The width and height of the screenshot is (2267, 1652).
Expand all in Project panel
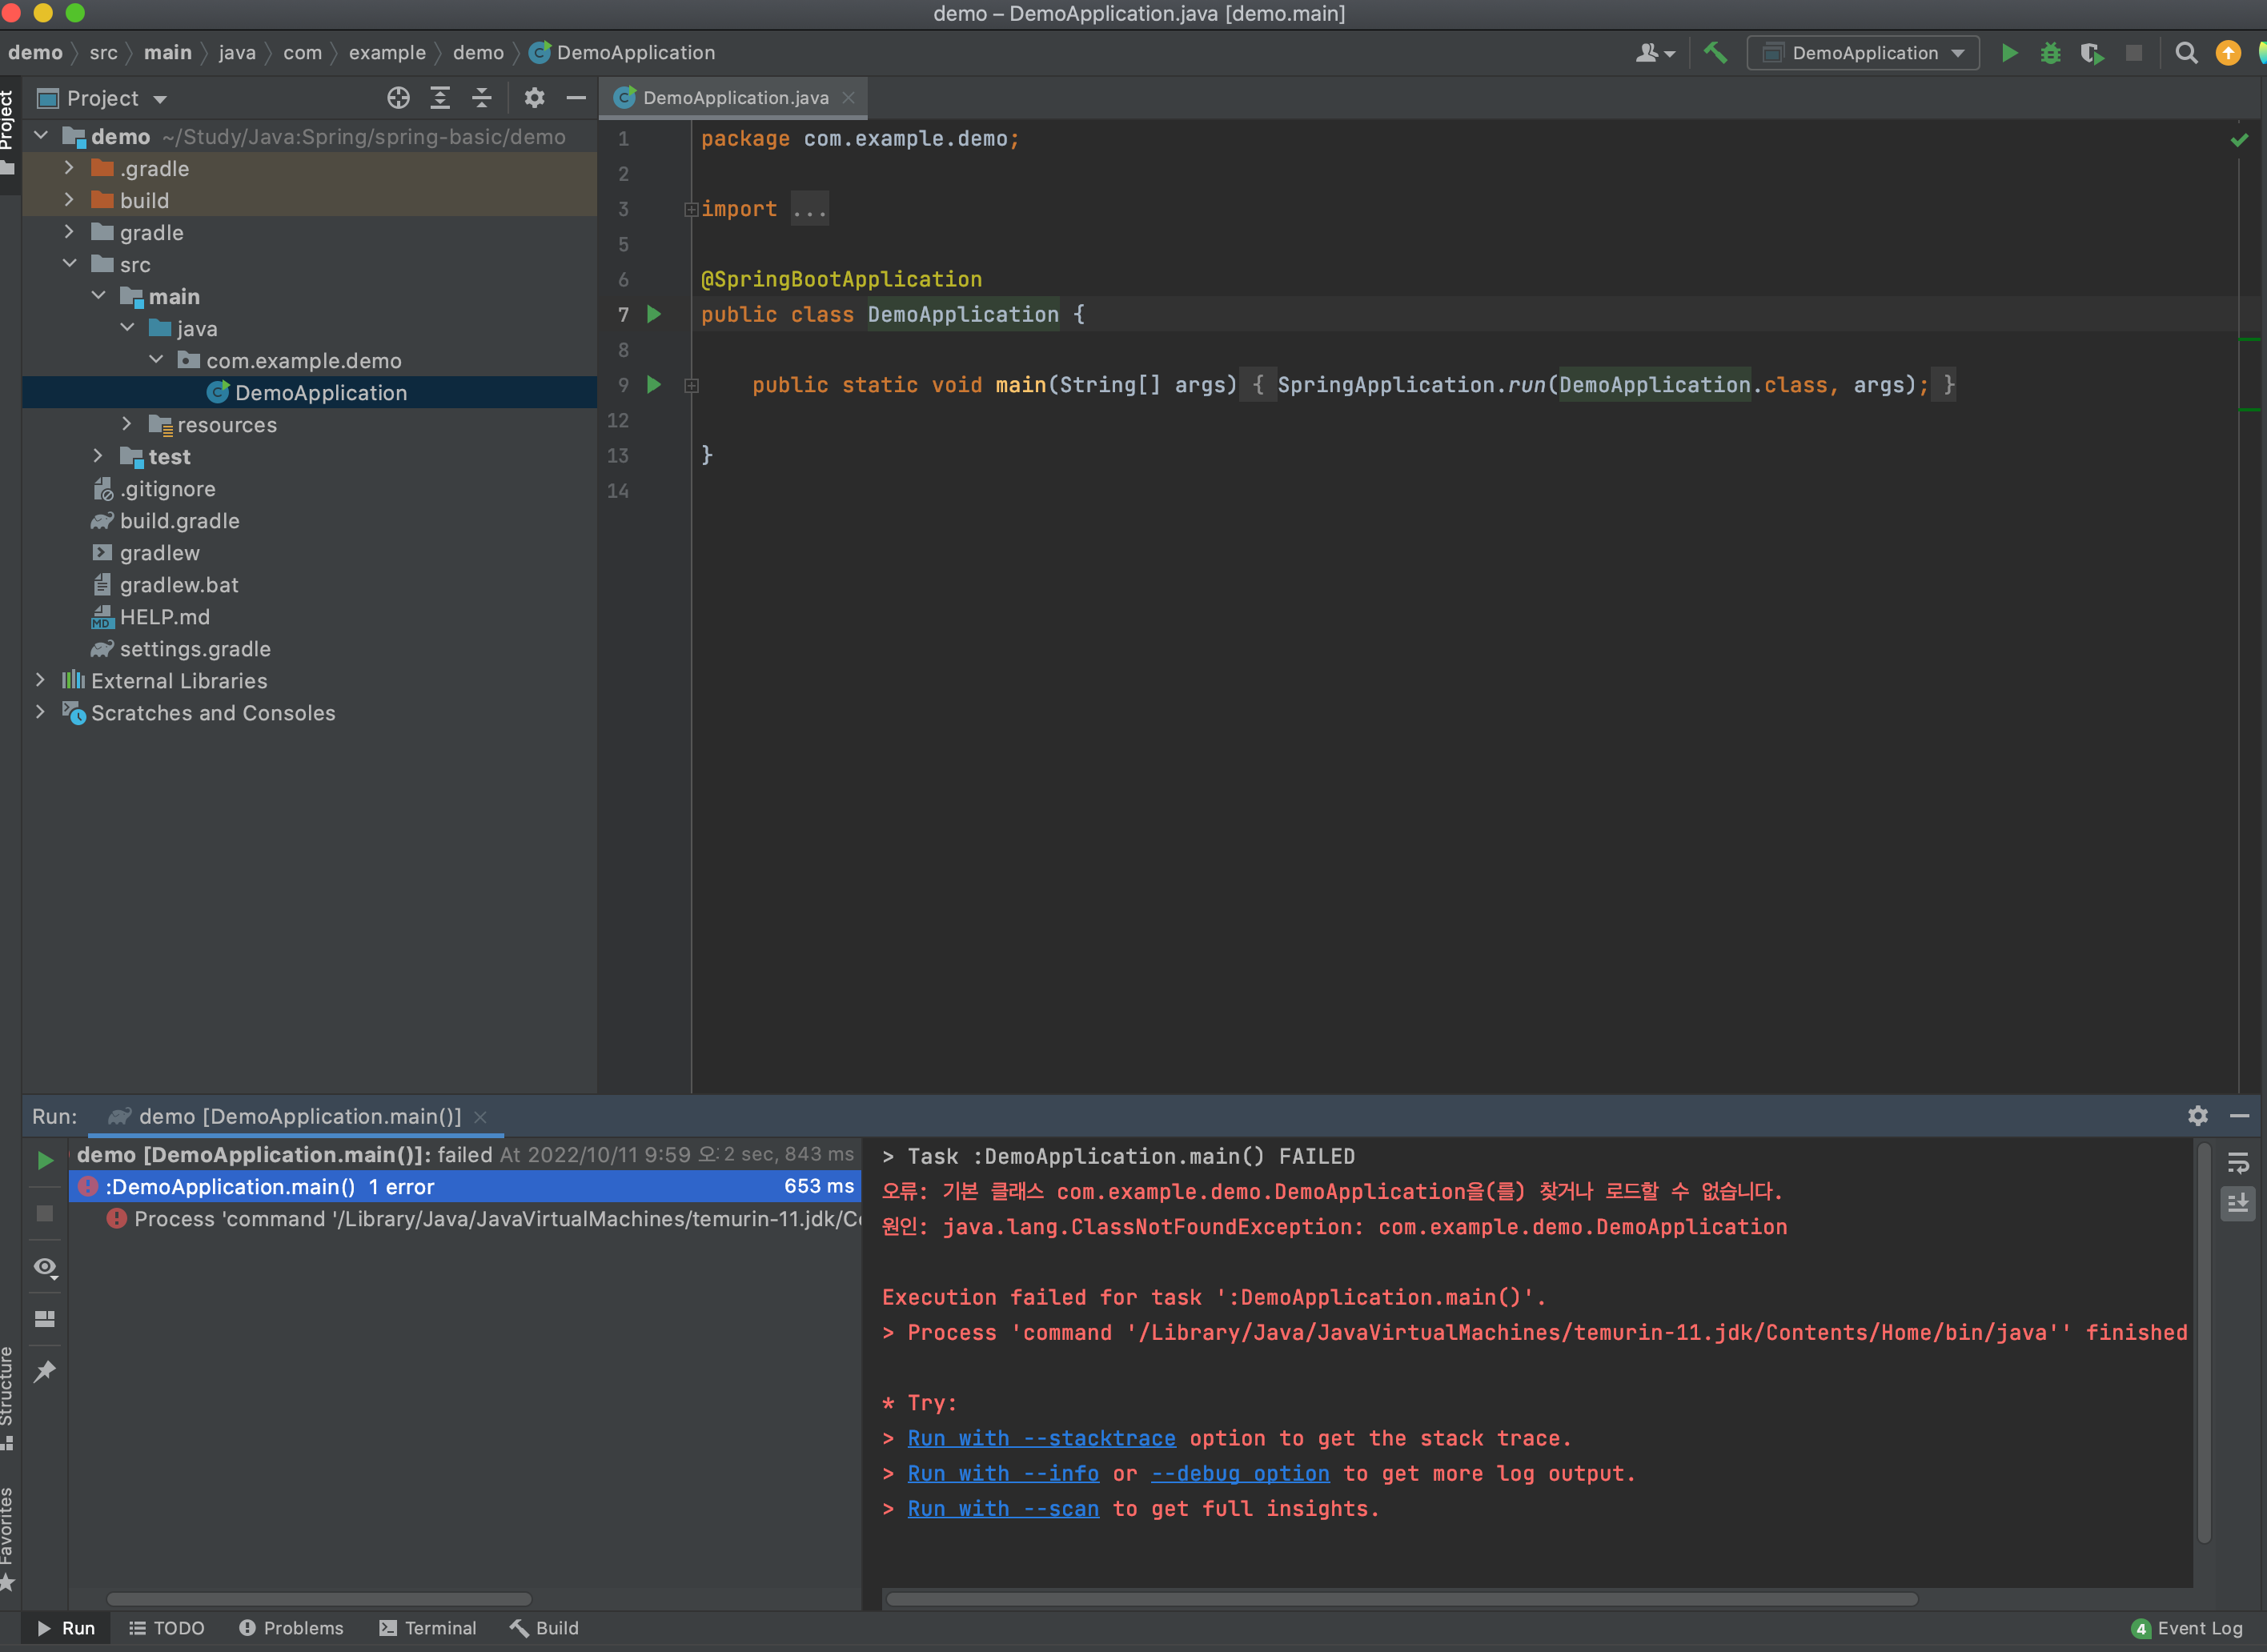coord(440,98)
